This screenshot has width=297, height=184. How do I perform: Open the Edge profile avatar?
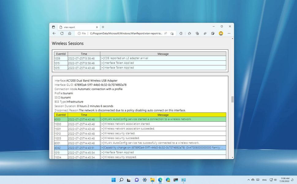click(x=221, y=34)
